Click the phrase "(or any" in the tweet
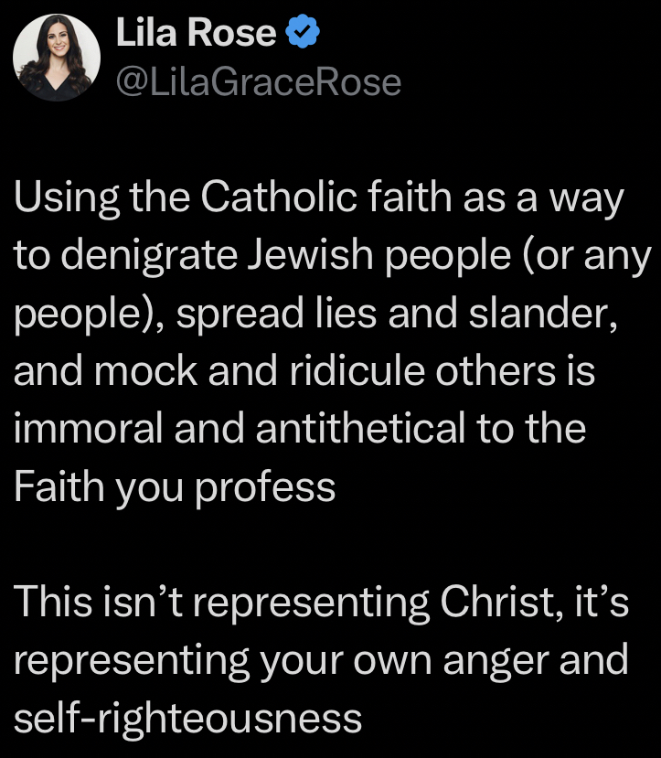Image resolution: width=661 pixels, height=758 pixels. pos(591,256)
